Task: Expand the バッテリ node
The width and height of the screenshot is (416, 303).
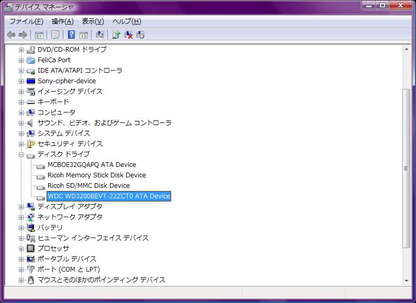Action: [21, 228]
